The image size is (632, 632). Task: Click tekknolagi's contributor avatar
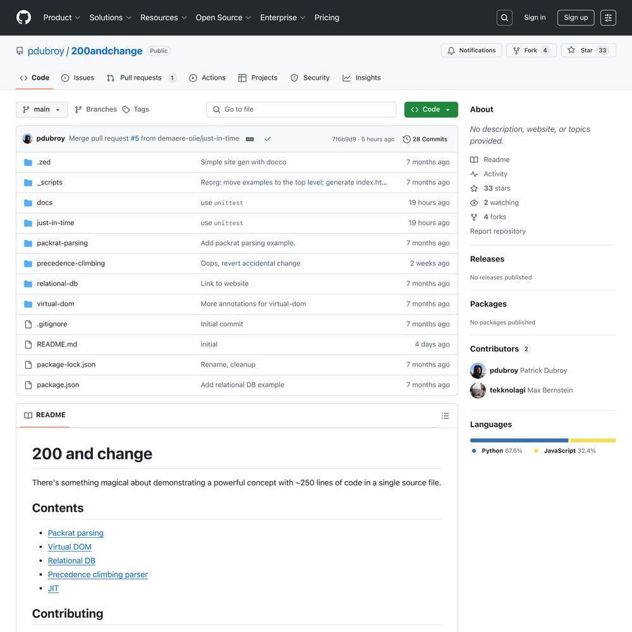[x=478, y=390]
